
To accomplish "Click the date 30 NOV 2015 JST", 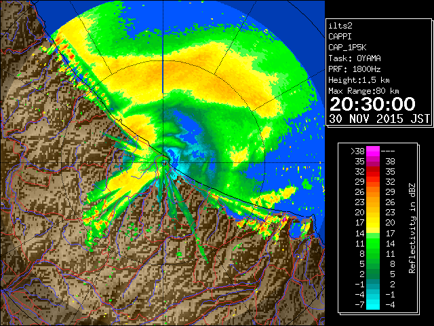I will pos(380,119).
